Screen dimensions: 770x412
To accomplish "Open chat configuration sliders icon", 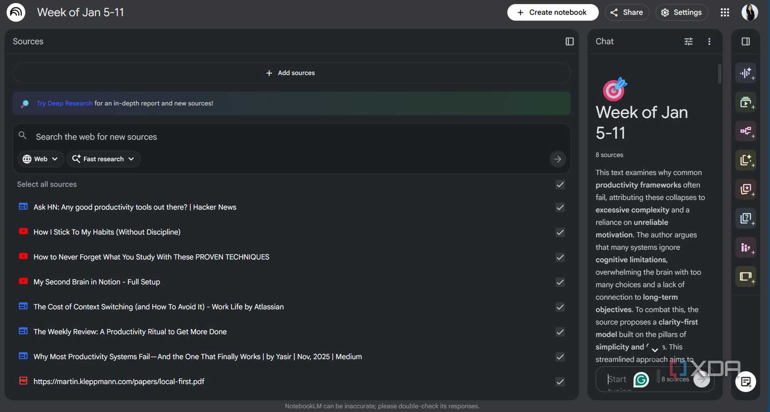I will tap(688, 41).
